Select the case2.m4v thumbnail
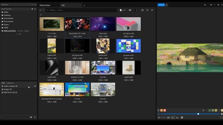The image size is (223, 125). tap(52, 68)
